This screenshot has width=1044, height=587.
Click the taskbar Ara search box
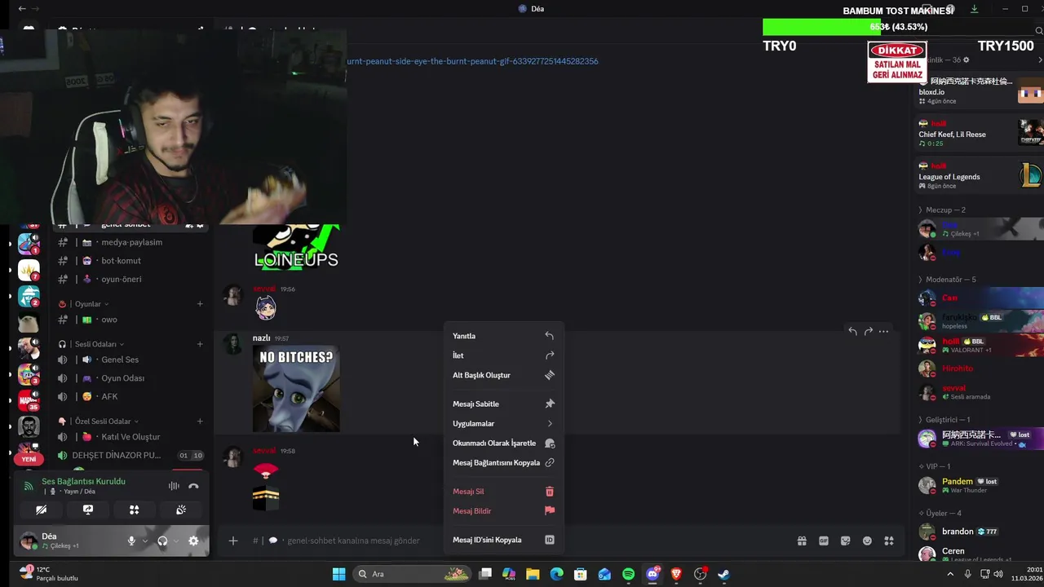pos(412,574)
